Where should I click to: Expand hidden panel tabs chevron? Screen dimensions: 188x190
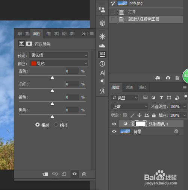(x=84, y=33)
